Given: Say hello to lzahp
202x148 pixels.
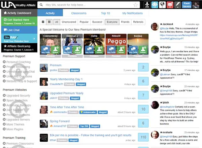Looking at the screenshot, I should tap(90, 50).
